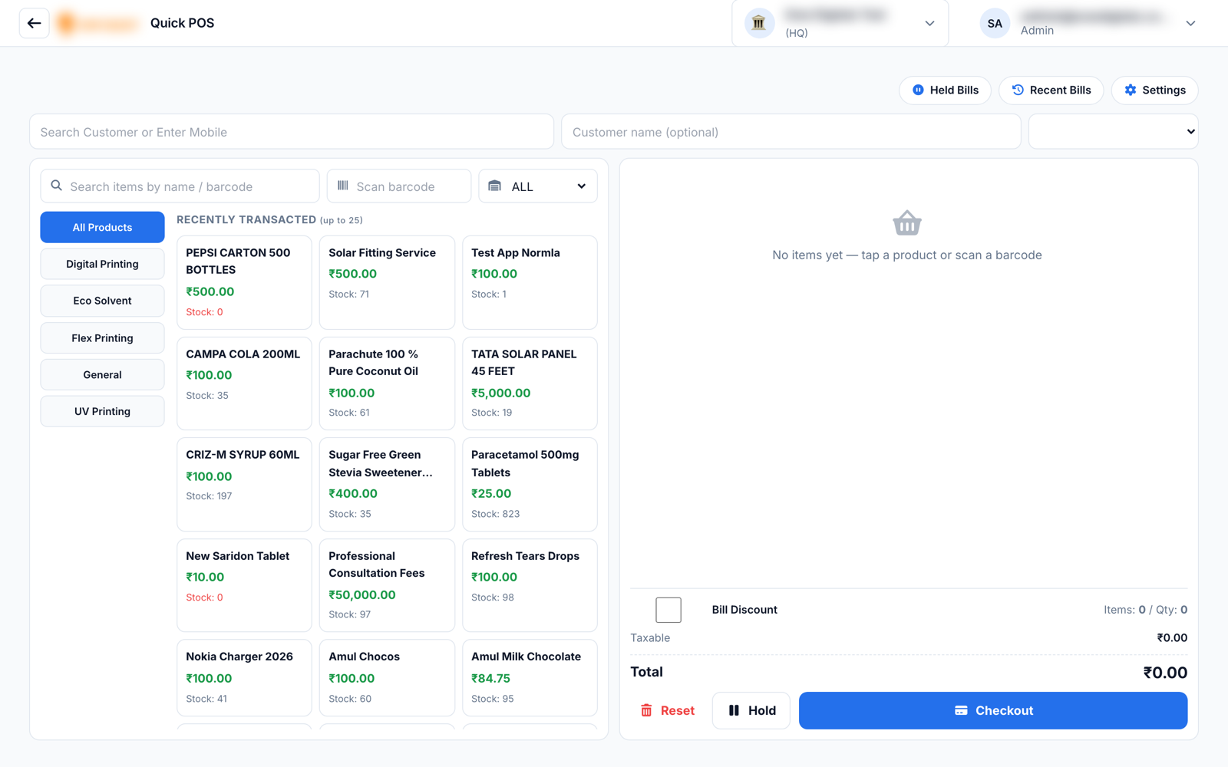This screenshot has height=767, width=1228.
Task: Hold the current bill
Action: 751,711
